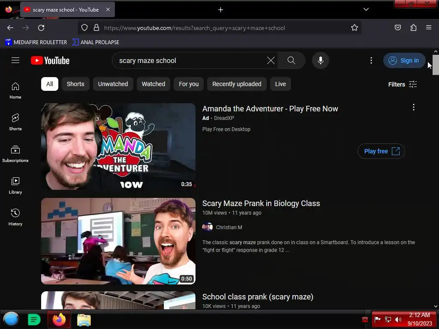Bookmark this page with the star
Viewport: 439px width, 329px height.
[355, 28]
